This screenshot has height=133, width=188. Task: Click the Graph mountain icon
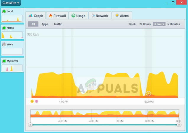[x=30, y=16]
